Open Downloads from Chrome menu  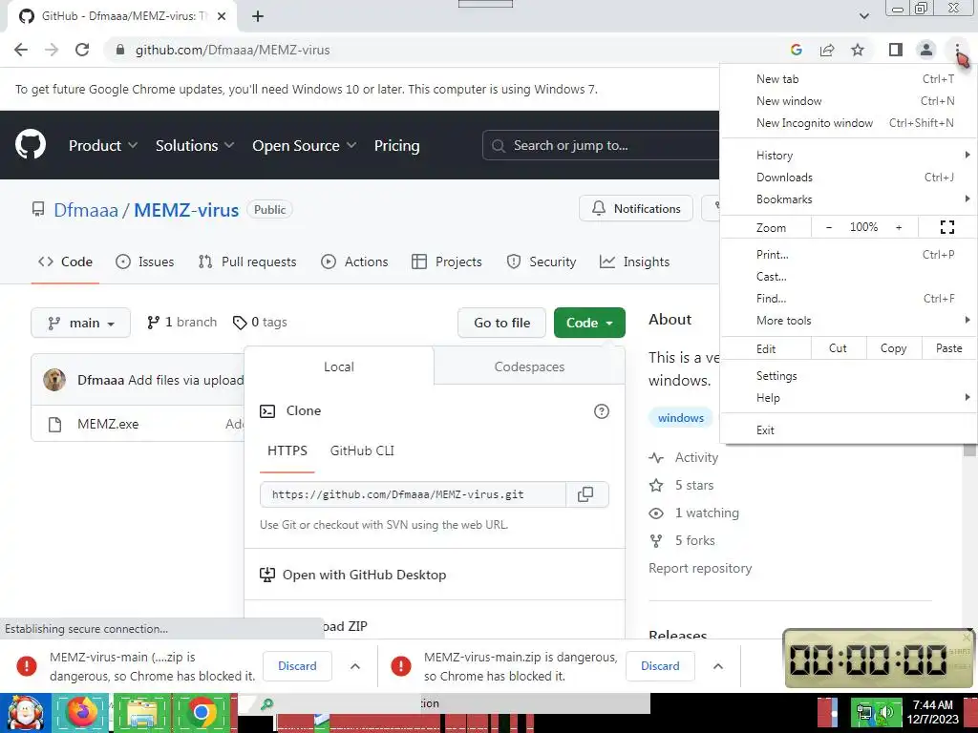[x=848, y=178]
